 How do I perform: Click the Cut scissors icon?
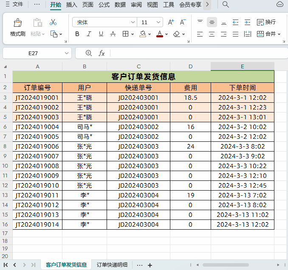point(53,22)
